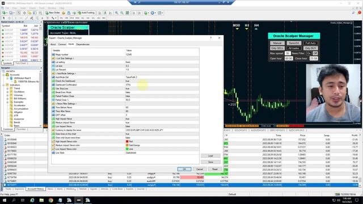Click the Magic number variable icon
This screenshot has height=204, width=363.
pos(53,54)
